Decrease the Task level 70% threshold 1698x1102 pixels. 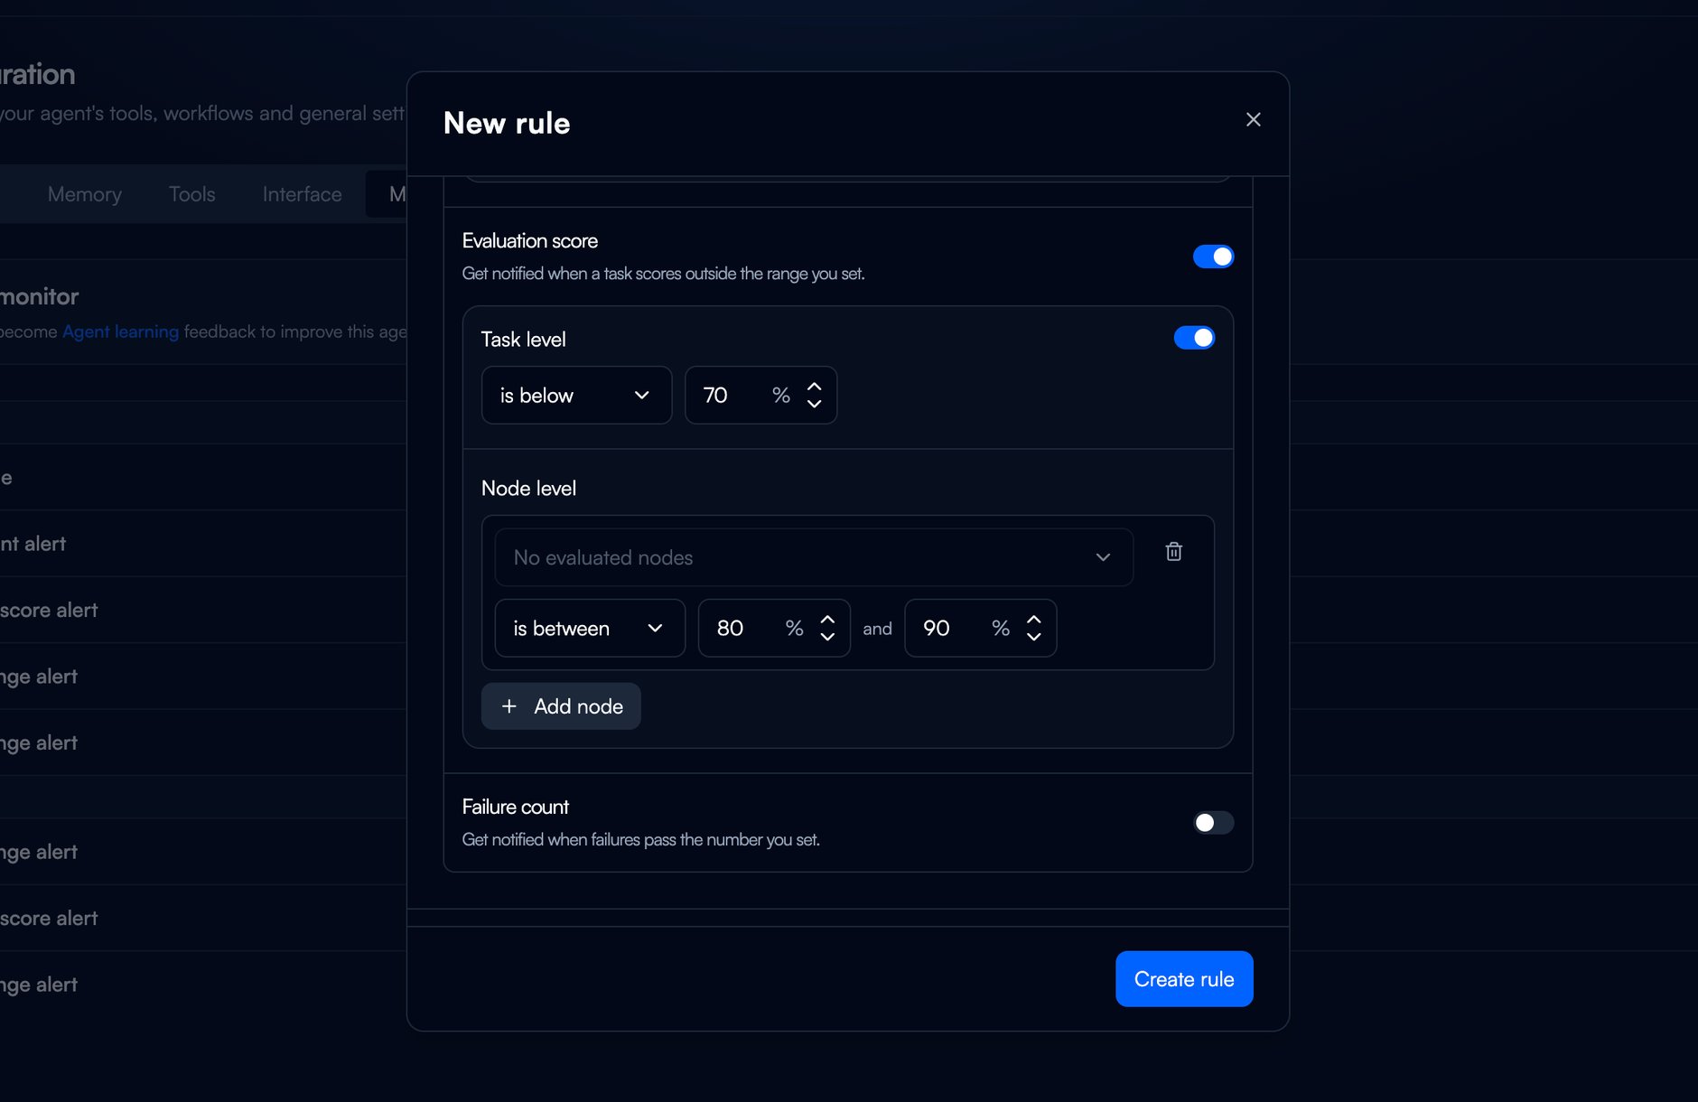(814, 404)
